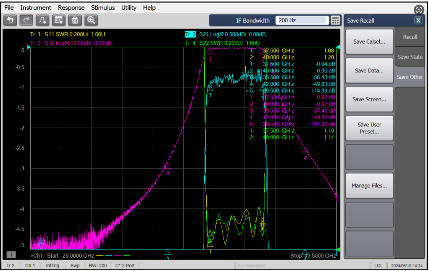This screenshot has width=429, height=271.
Task: Click the Start 29.0000 GHz label
Action: (x=70, y=256)
